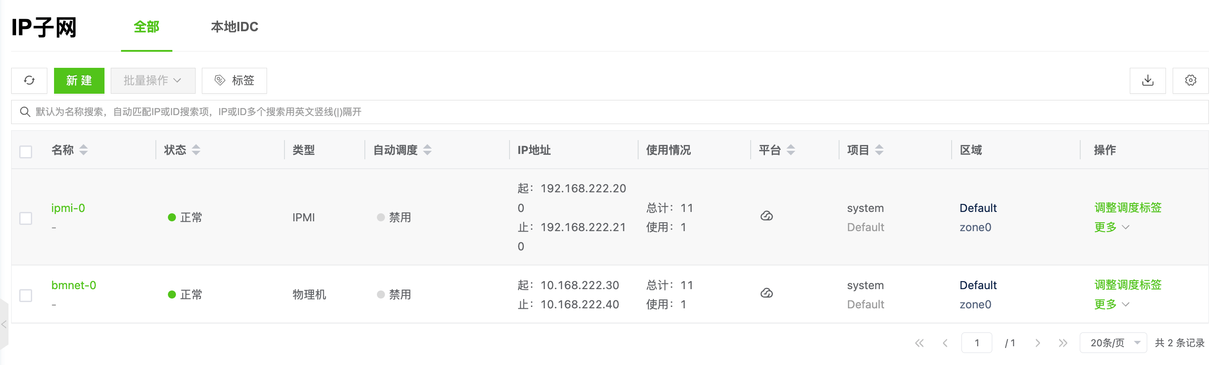Sort by the 状态 column sort arrows
1220x365 pixels.
[196, 150]
